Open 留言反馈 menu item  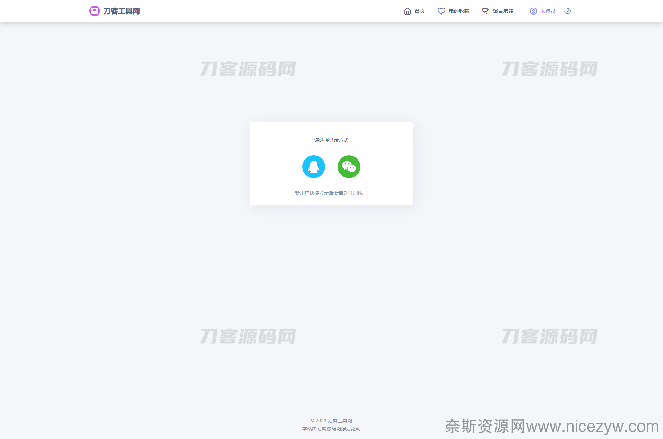click(503, 11)
